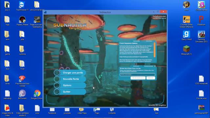210x118 pixels.
Task: Click the jola folder icon
Action: point(22,34)
